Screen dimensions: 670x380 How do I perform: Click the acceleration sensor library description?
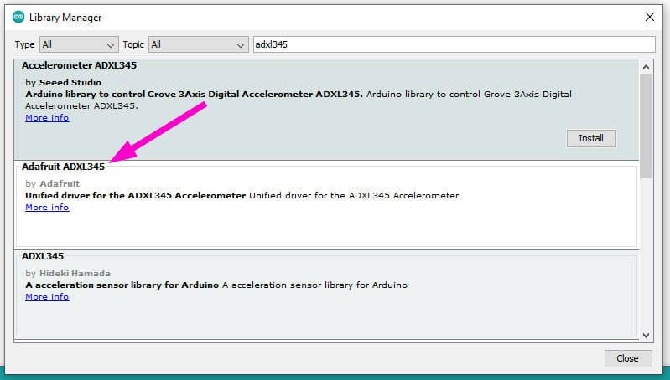[216, 285]
